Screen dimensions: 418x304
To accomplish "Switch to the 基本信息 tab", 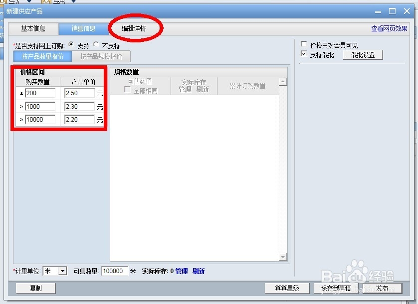I will coord(33,28).
